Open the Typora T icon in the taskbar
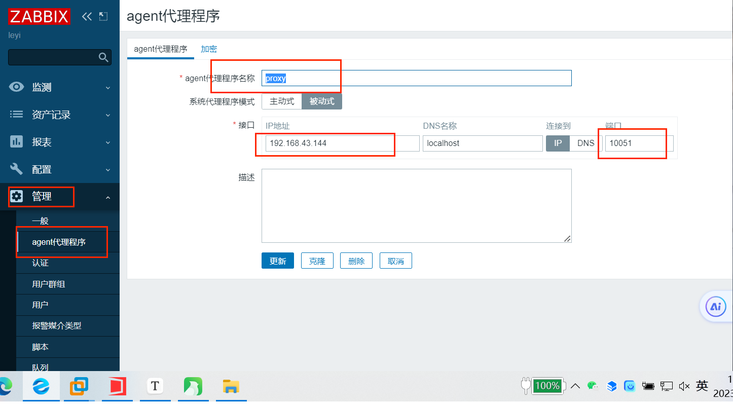Image resolution: width=733 pixels, height=404 pixels. coord(155,387)
